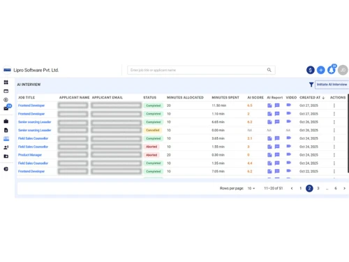Open the wallet card icon in sidebar
The height and width of the screenshot is (262, 349).
click(6, 91)
